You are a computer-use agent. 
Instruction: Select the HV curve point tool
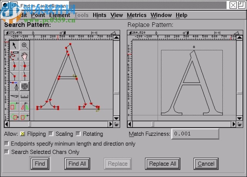coord(25,66)
